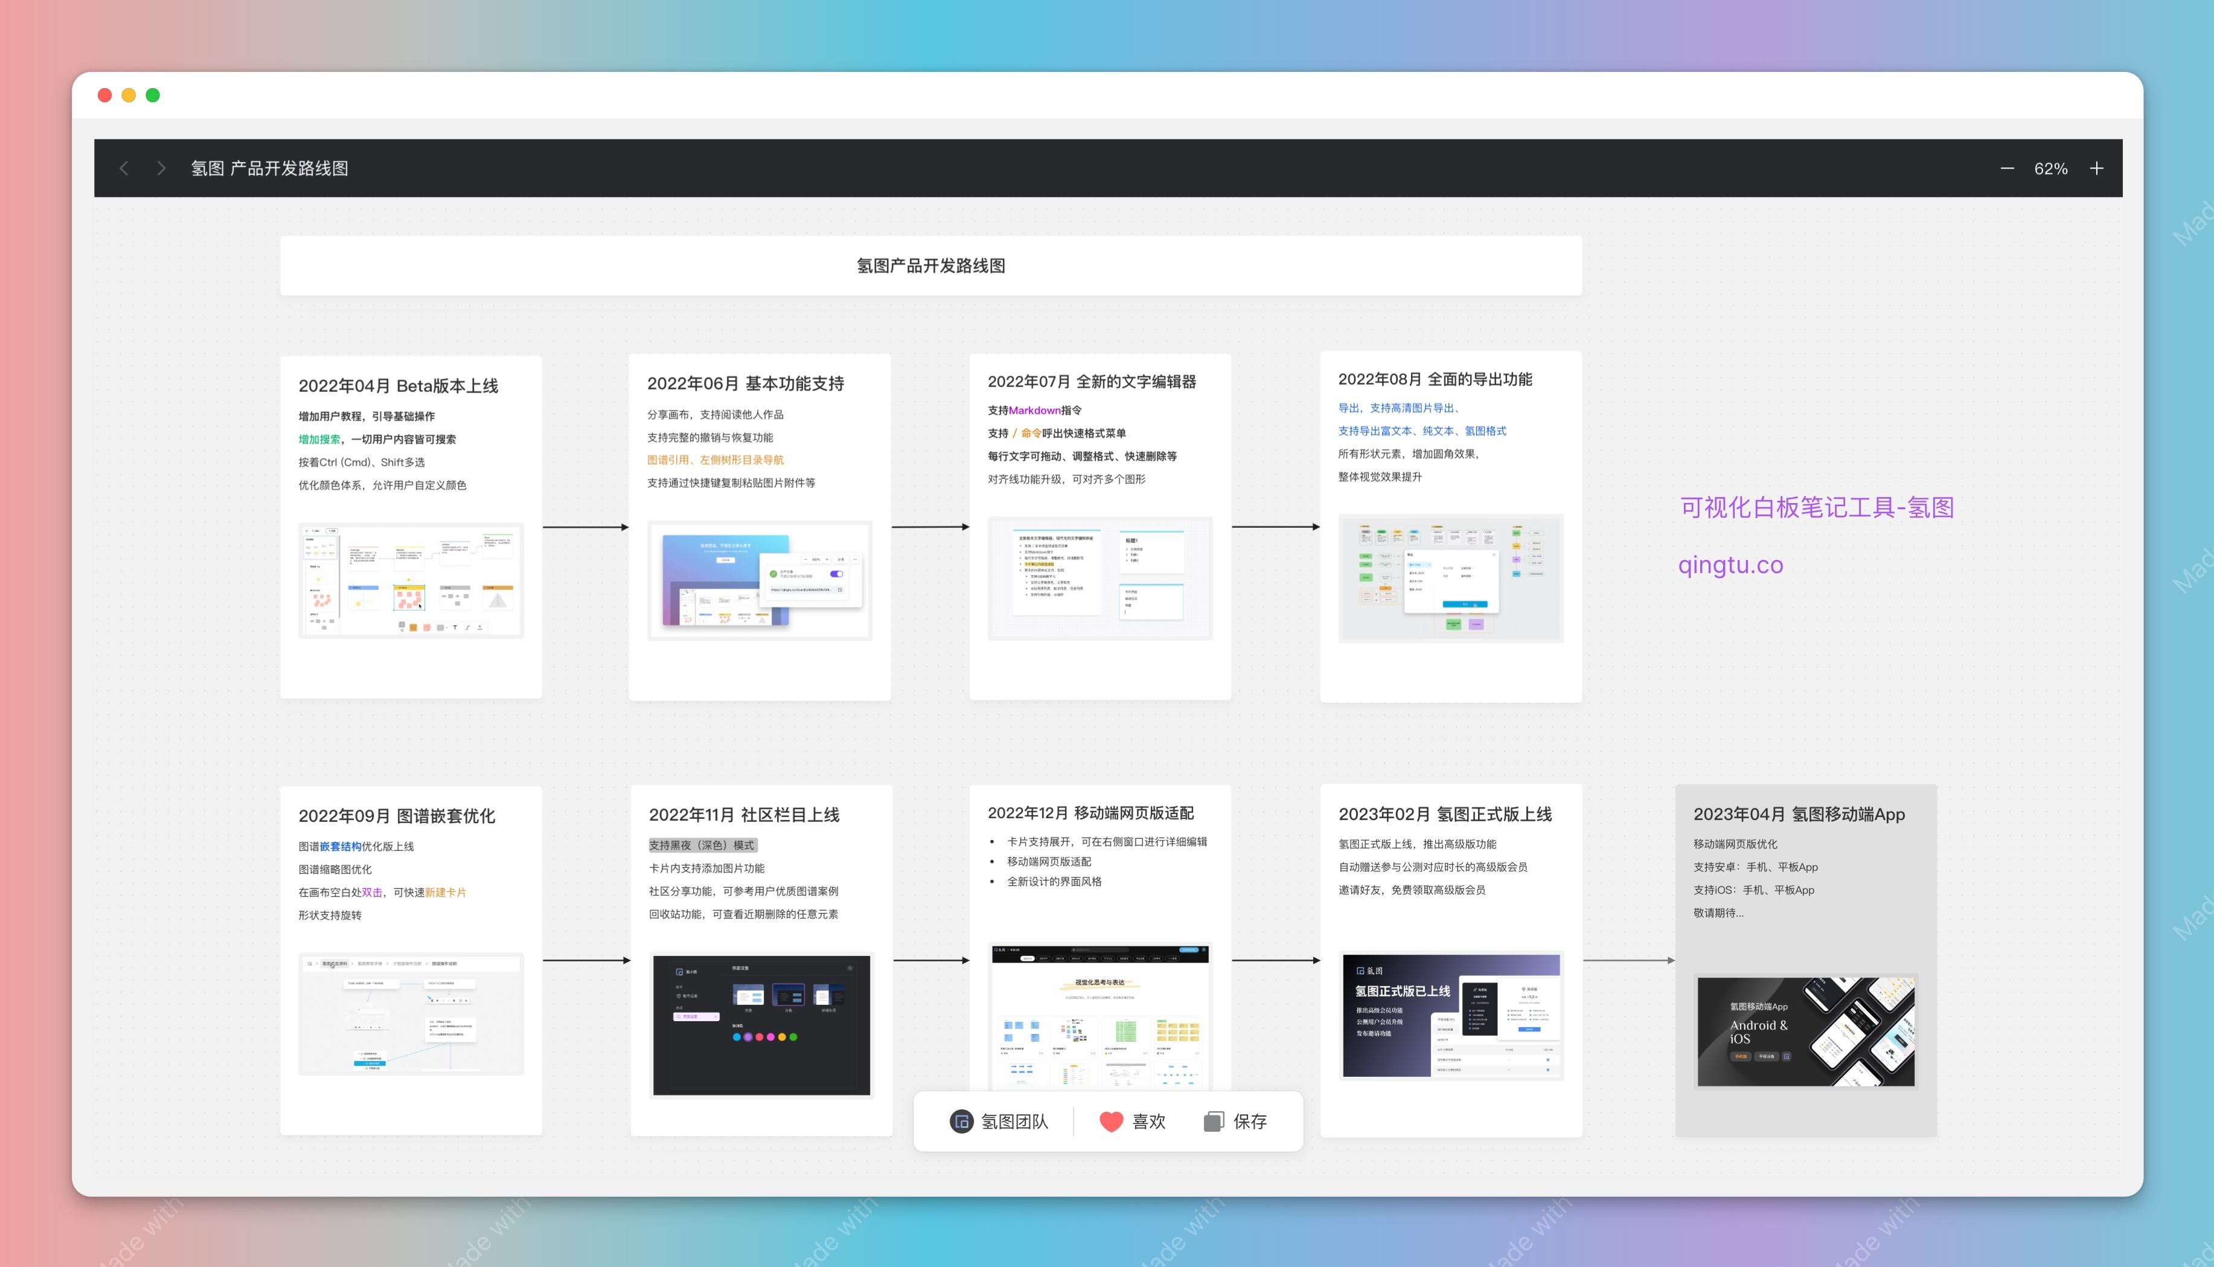Select 2022年12月 移动端网页版适配 heading
Viewport: 2214px width, 1267px height.
point(1090,813)
